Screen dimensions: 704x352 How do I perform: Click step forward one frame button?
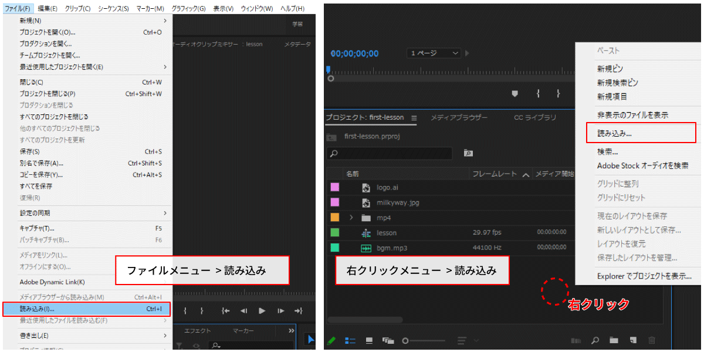click(x=281, y=311)
